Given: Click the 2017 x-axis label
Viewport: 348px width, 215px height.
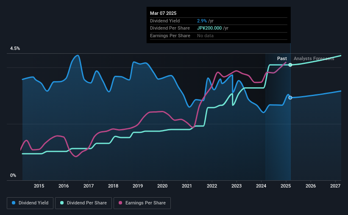Looking at the screenshot, I should point(88,186).
